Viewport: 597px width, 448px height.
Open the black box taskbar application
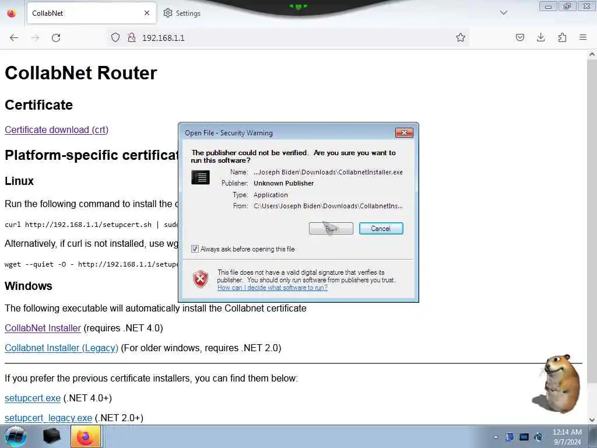point(52,436)
